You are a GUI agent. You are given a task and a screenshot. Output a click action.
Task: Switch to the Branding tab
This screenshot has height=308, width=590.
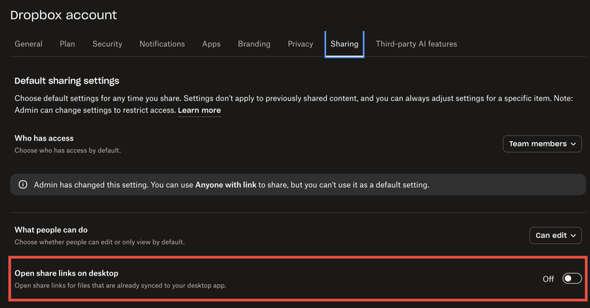[x=254, y=44]
